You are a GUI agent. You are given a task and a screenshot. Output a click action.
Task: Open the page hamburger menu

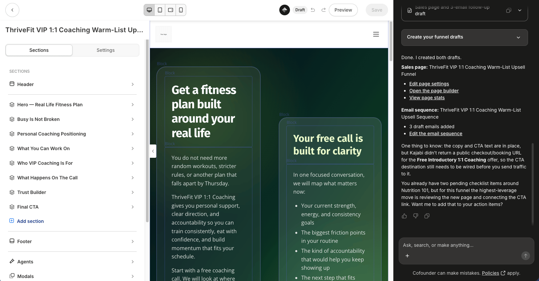tap(376, 34)
